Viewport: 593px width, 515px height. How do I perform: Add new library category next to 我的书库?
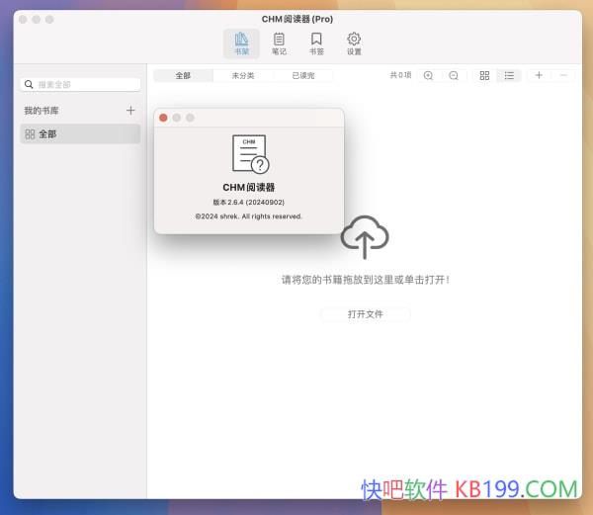130,111
